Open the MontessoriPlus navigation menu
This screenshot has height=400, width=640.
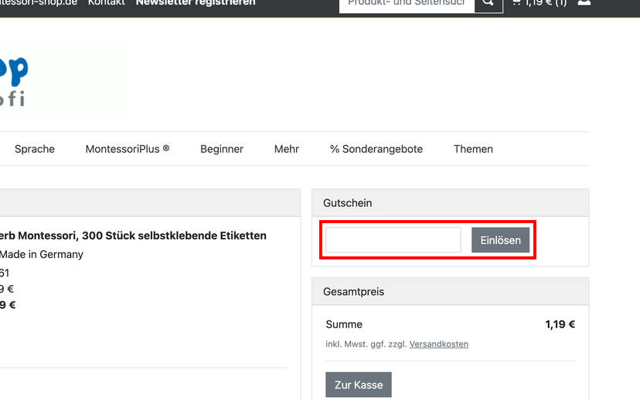pyautogui.click(x=128, y=149)
